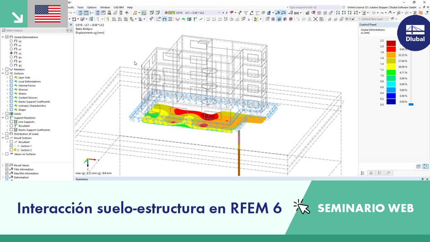Screen dimensions: 430x242
Task: Click the tables panel toggle icon in toolbar
Action: (x=86, y=13)
